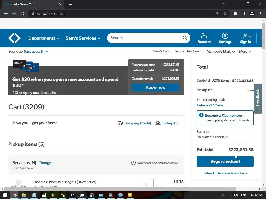Open tab search chevron
The width and height of the screenshot is (266, 199).
click(x=224, y=4)
